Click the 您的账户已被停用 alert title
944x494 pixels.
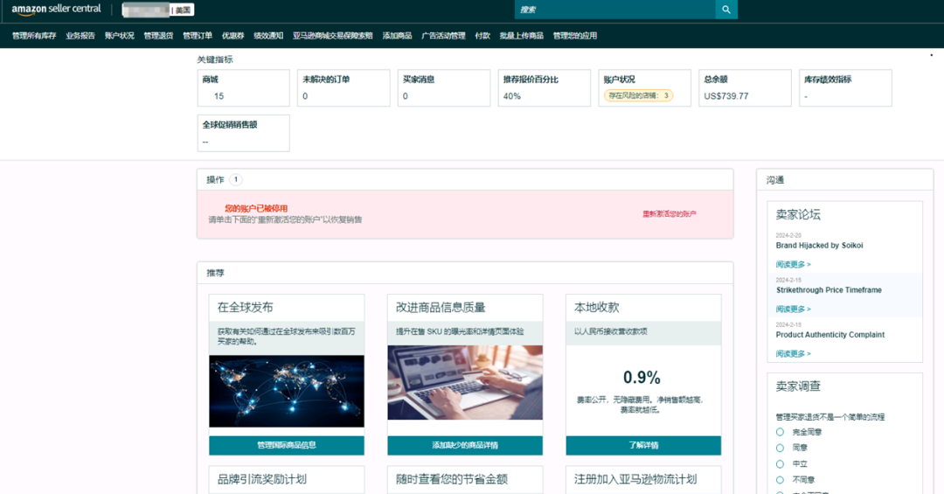[256, 208]
